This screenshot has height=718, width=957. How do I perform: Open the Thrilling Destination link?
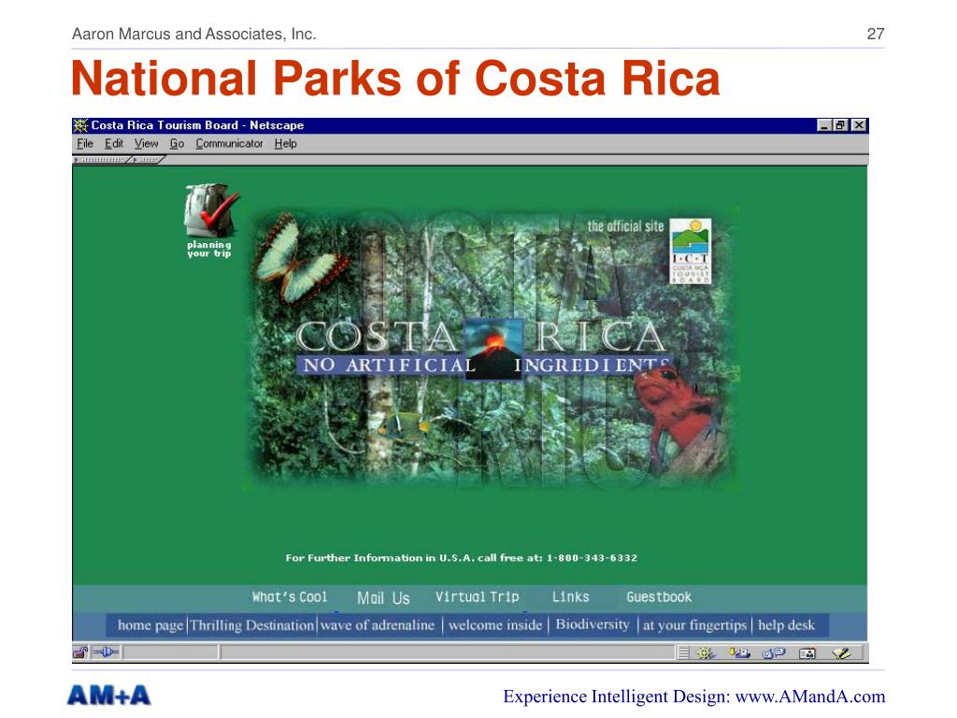coord(251,625)
